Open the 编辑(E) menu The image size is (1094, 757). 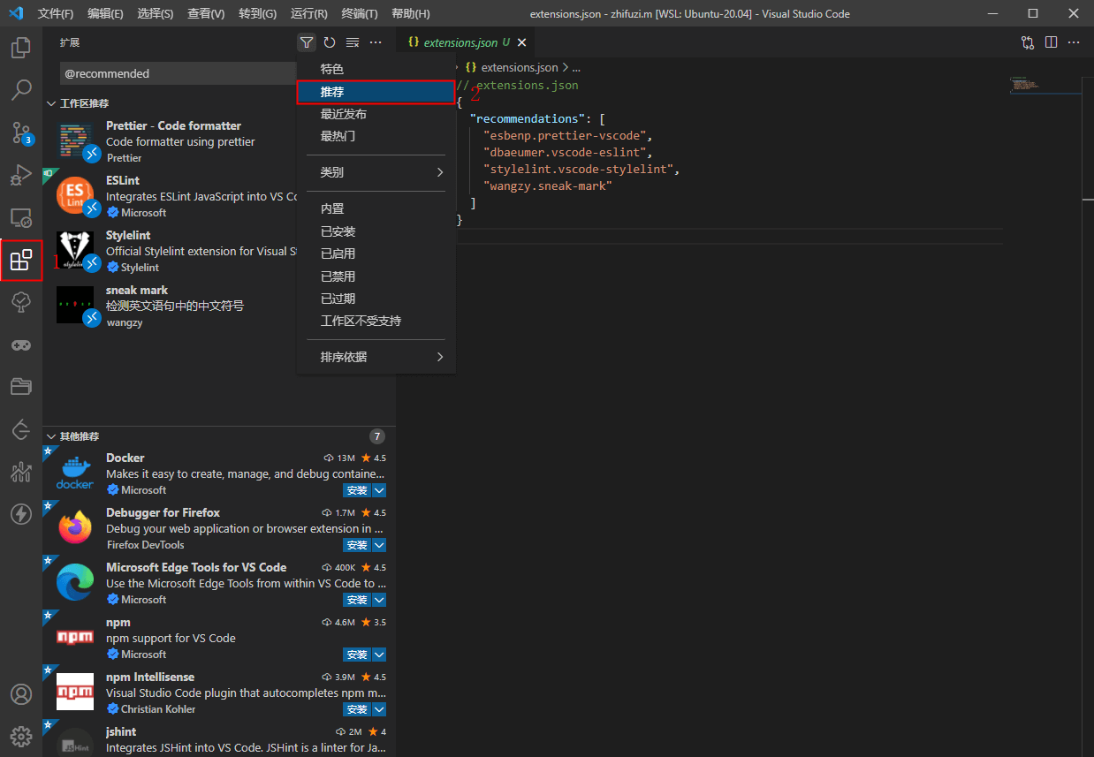click(x=106, y=13)
